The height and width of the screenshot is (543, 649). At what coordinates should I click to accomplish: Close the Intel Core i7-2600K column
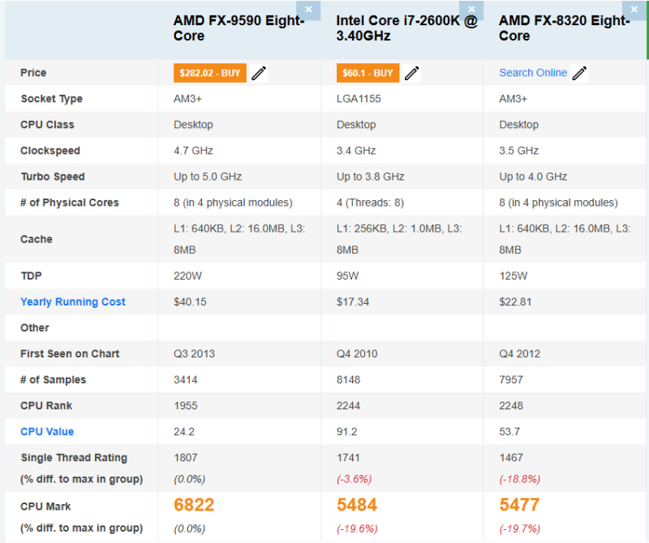[471, 10]
